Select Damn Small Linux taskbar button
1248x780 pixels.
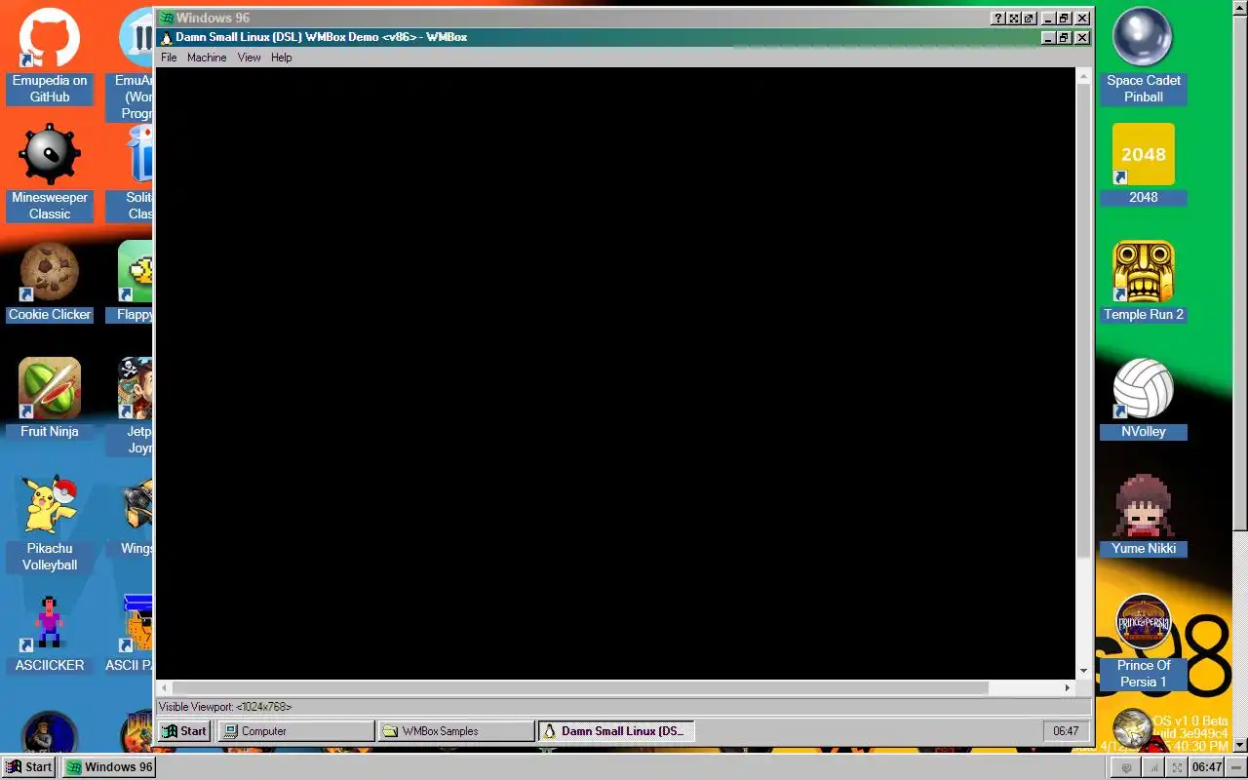coord(616,731)
